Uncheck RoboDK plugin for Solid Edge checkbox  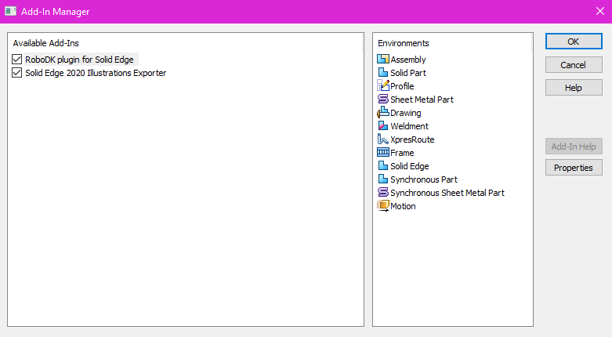tap(17, 60)
